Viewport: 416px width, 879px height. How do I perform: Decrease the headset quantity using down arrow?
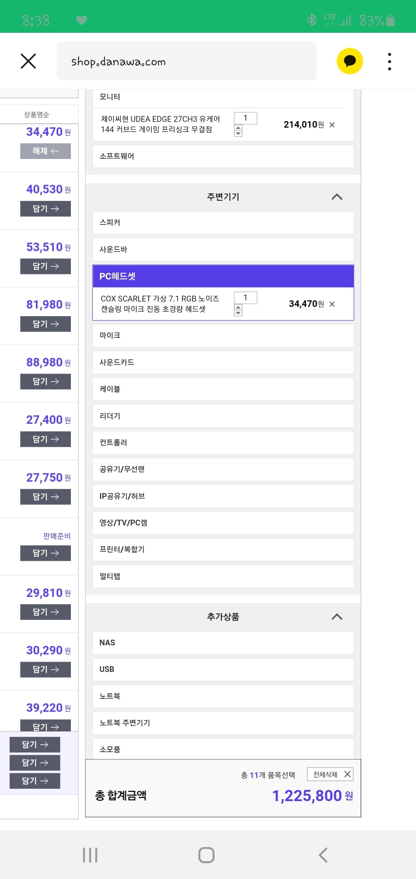point(238,313)
